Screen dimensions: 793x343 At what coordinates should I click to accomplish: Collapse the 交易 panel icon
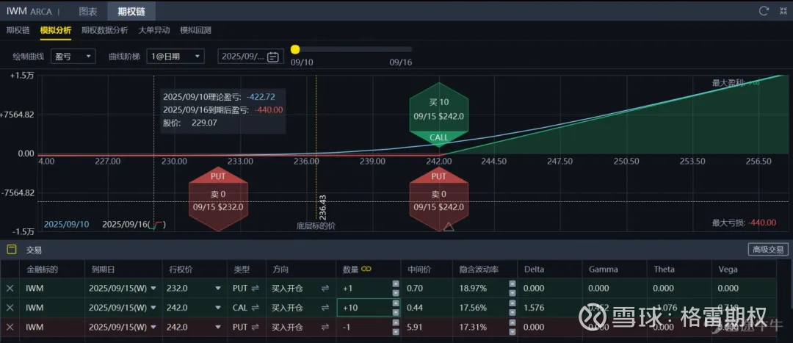click(x=12, y=250)
